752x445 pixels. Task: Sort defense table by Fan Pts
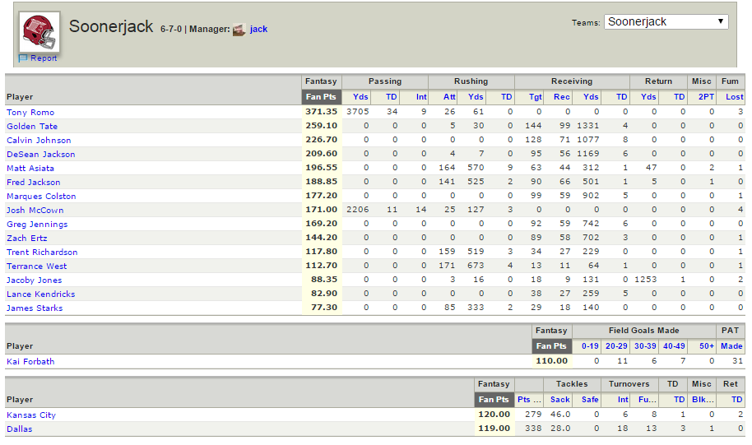click(494, 399)
